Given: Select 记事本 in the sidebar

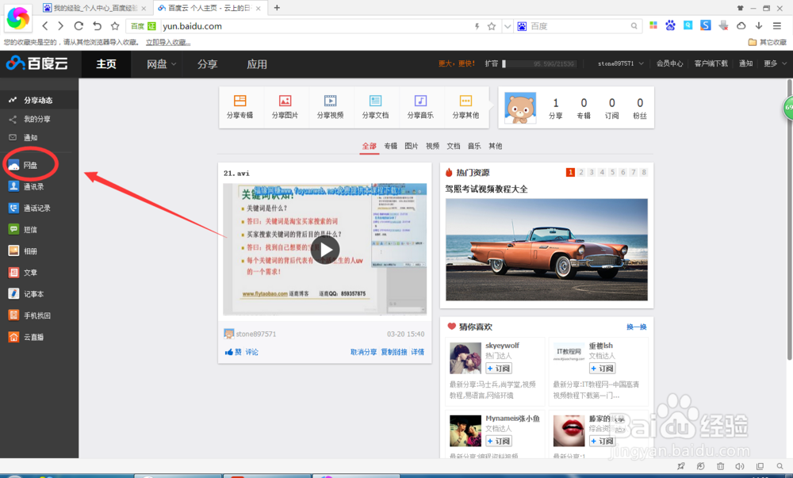Looking at the screenshot, I should (x=35, y=293).
